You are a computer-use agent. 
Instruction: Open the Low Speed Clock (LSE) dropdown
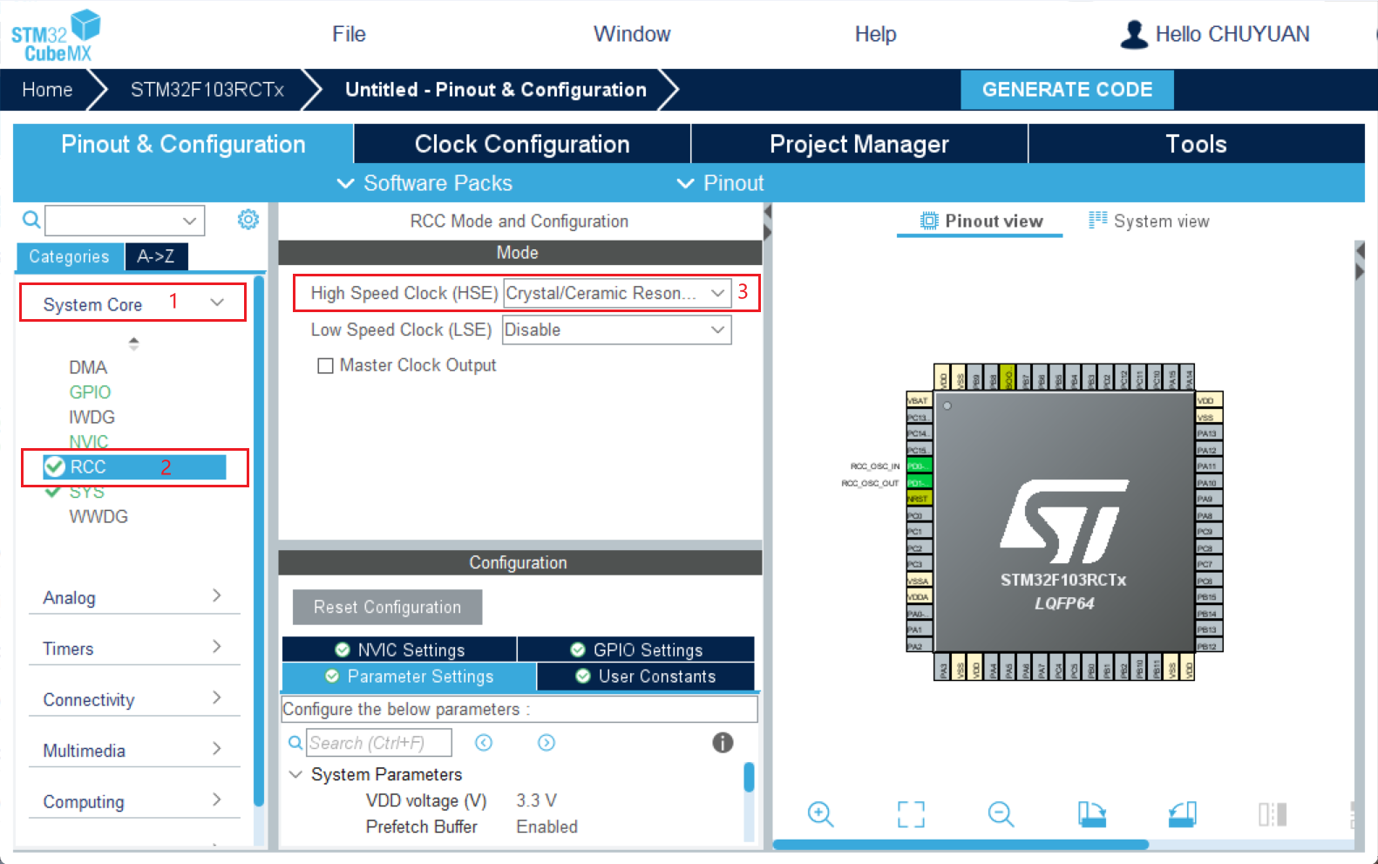click(617, 330)
